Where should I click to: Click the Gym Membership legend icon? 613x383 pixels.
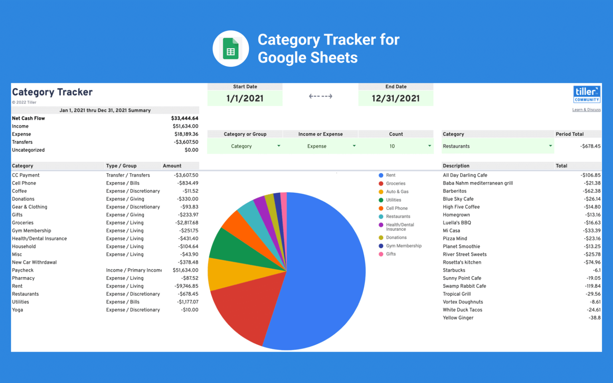[x=381, y=246]
